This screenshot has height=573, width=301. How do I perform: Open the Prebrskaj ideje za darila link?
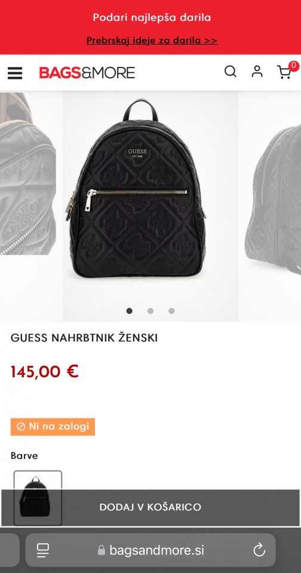[x=152, y=40]
